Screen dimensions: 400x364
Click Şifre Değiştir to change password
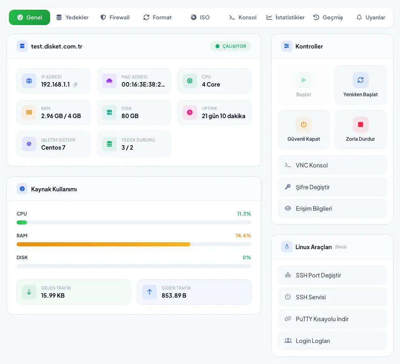(332, 187)
